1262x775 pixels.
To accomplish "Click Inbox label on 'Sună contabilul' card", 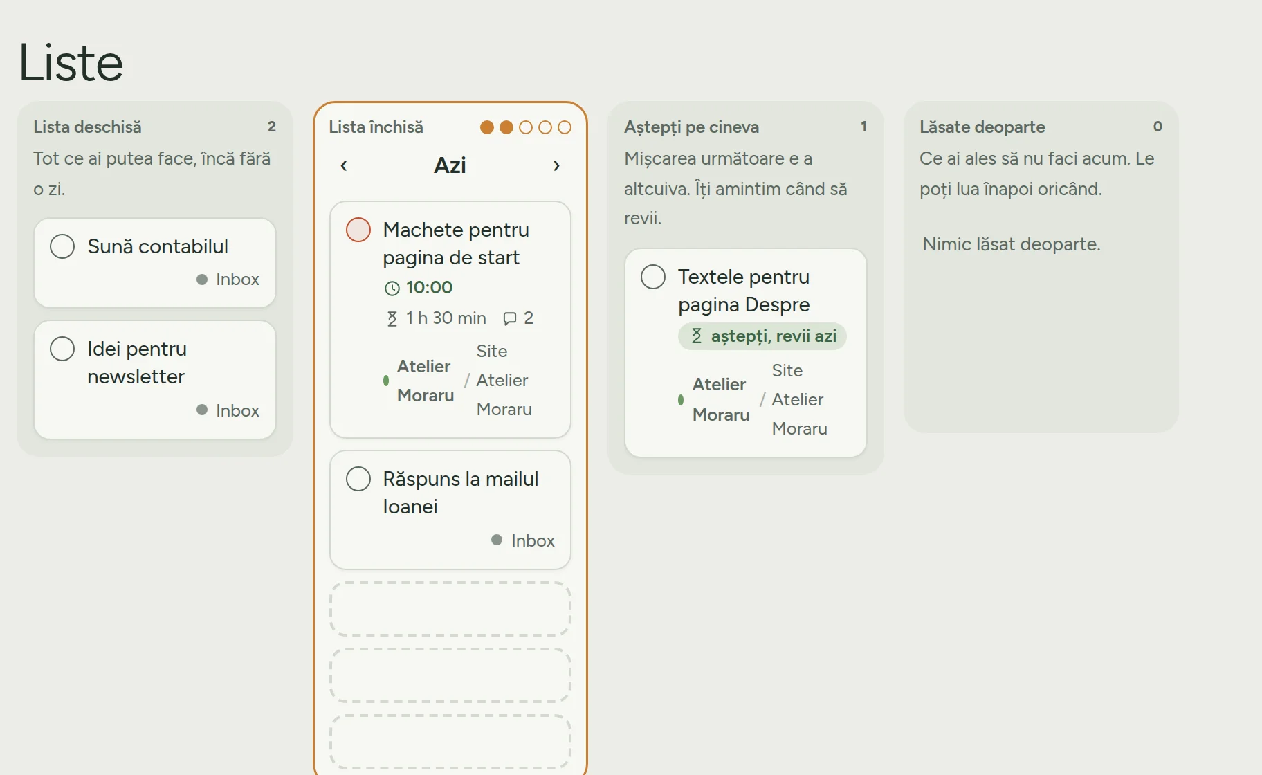I will pyautogui.click(x=237, y=280).
